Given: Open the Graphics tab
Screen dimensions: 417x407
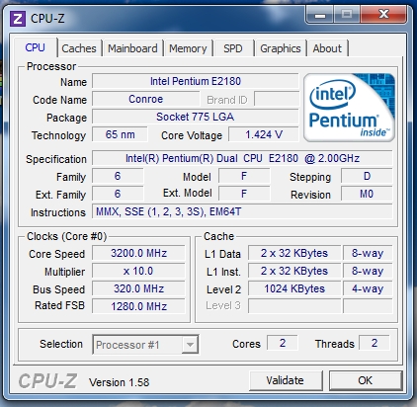Looking at the screenshot, I should [281, 48].
